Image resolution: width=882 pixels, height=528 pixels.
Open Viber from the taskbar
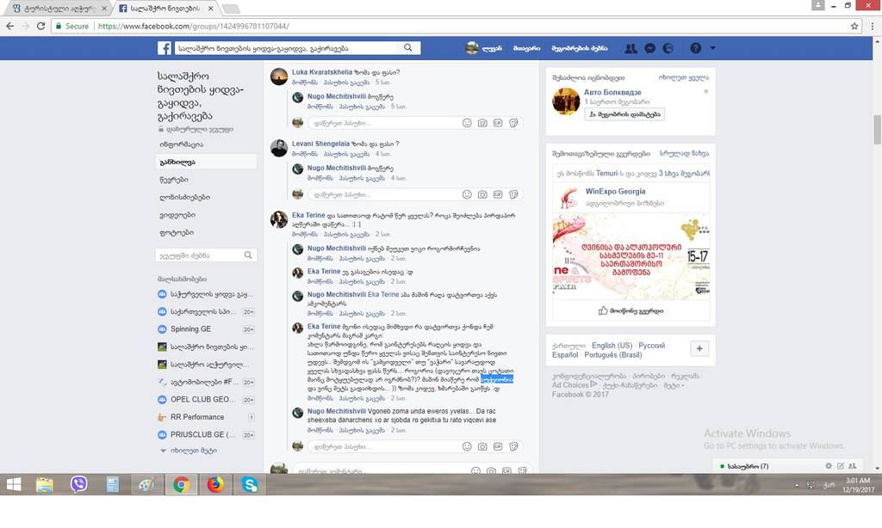78,484
